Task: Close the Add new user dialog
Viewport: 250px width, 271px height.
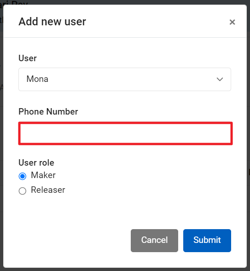Action: click(232, 22)
